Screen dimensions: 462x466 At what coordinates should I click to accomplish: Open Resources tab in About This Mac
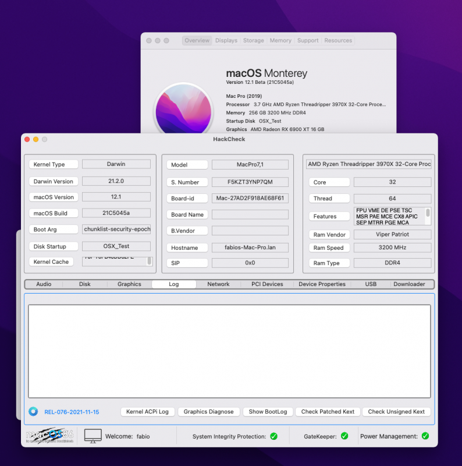pos(338,40)
